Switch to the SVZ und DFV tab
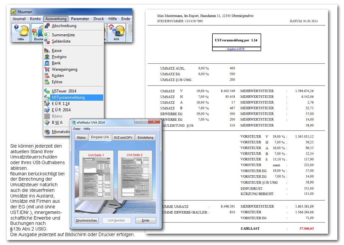The height and width of the screenshot is (245, 344). pyautogui.click(x=123, y=137)
